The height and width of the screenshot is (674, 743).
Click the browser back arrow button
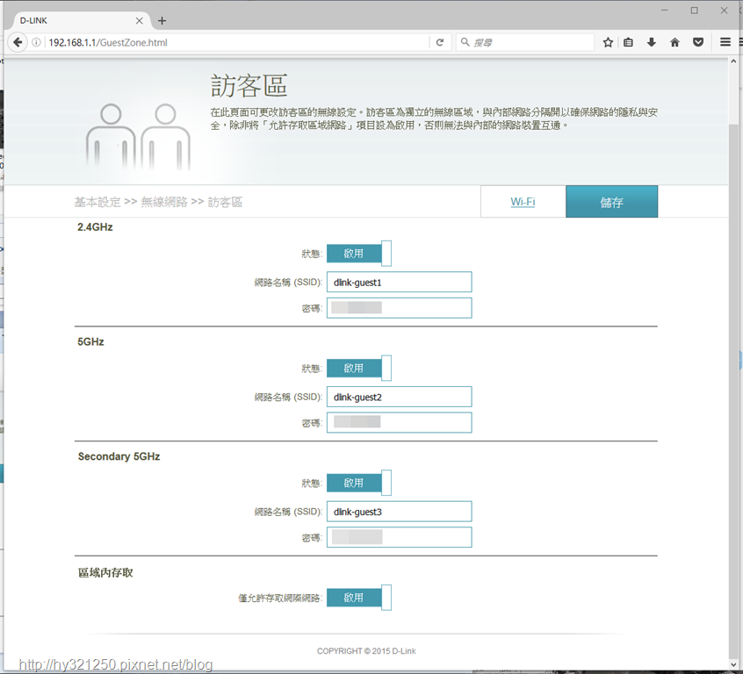(18, 42)
